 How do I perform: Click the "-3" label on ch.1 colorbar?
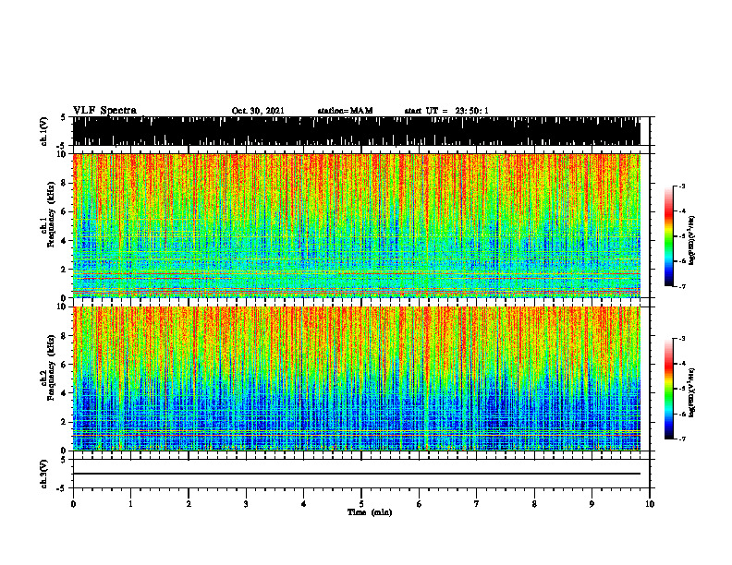682,186
